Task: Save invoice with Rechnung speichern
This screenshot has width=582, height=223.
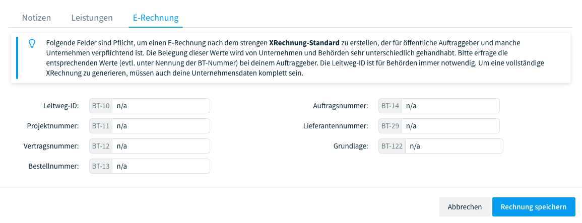Action: coord(534,207)
